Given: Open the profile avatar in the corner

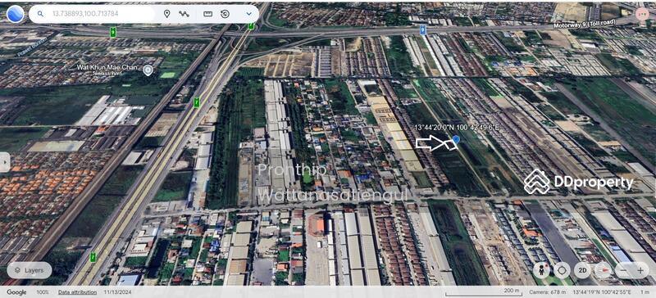Looking at the screenshot, I should click(642, 14).
